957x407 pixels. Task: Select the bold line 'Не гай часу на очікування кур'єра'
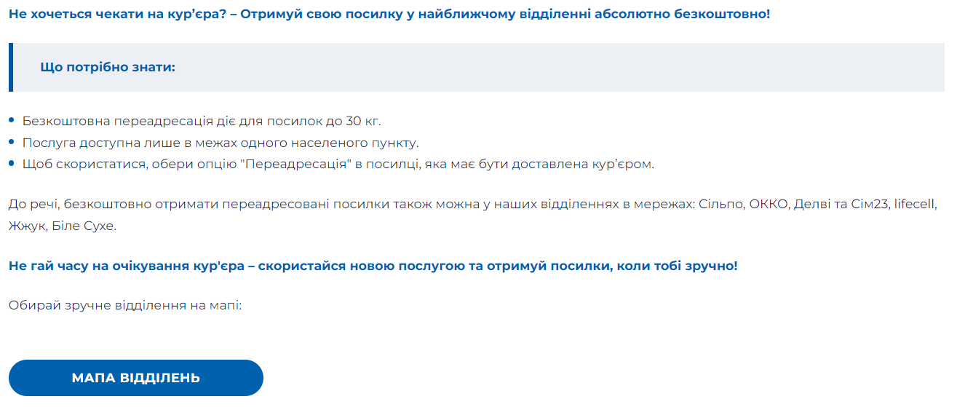click(x=373, y=266)
